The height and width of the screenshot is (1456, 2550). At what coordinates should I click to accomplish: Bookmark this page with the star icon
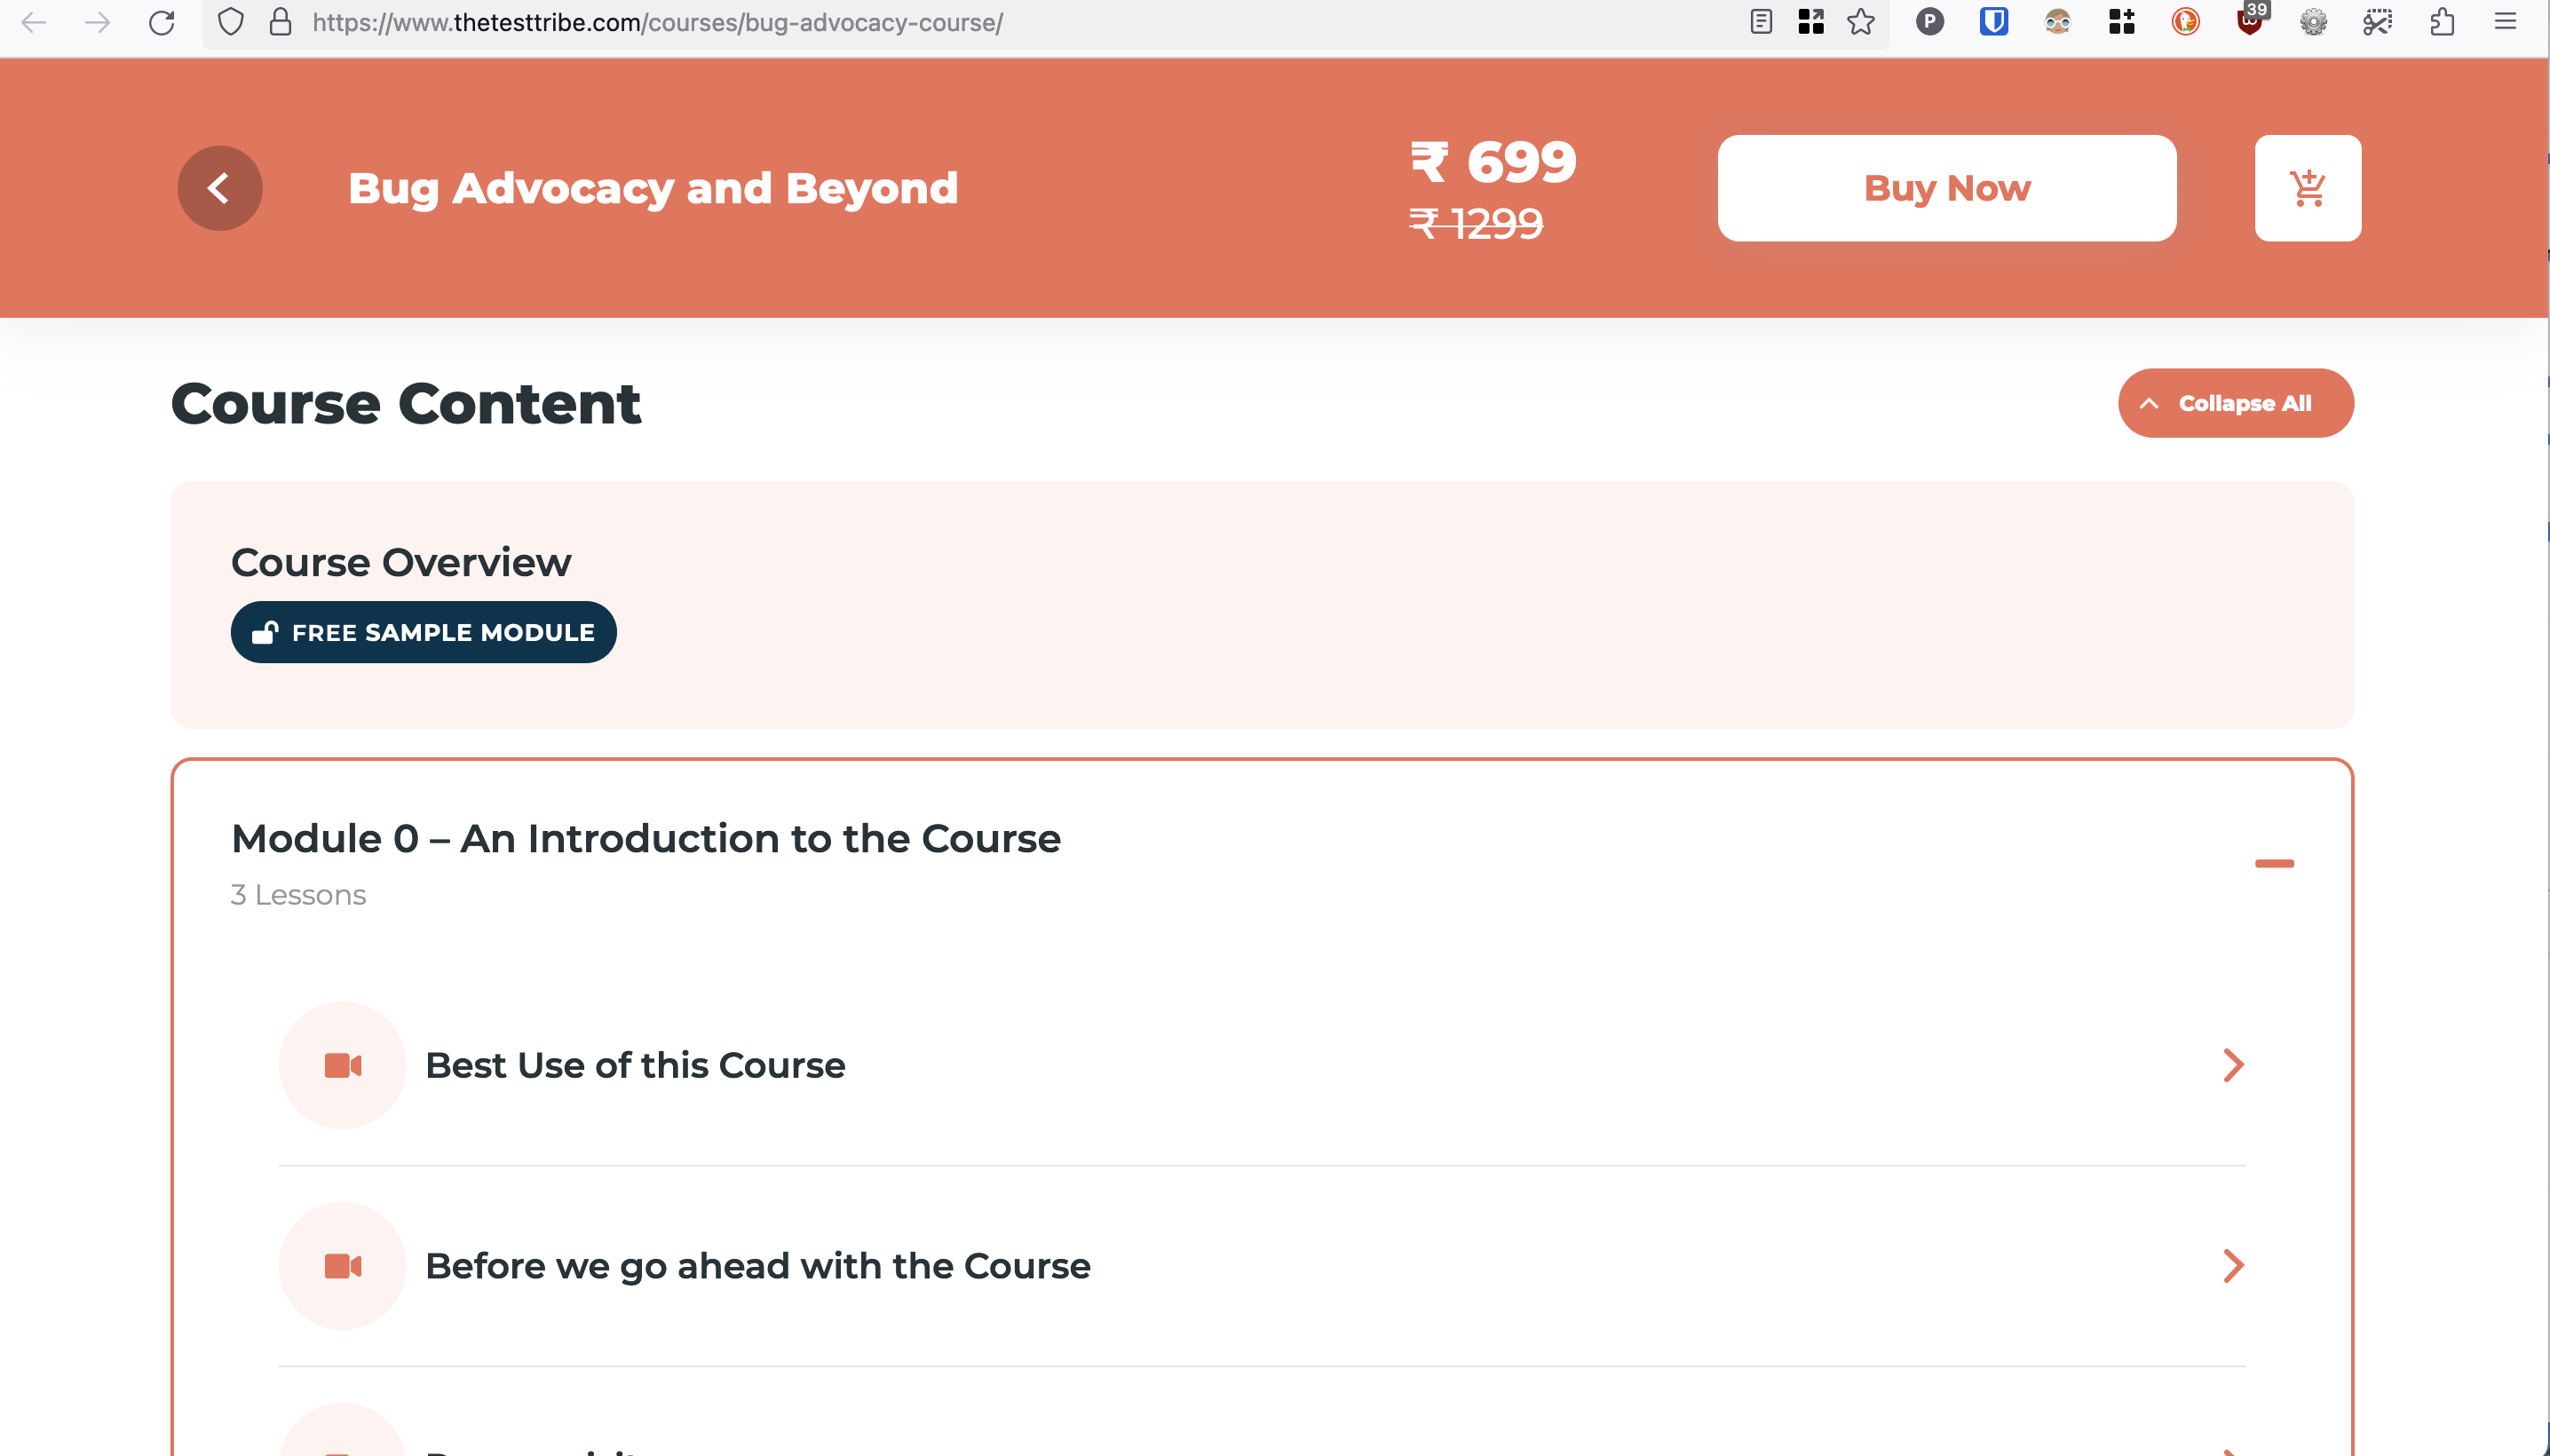pyautogui.click(x=1860, y=22)
